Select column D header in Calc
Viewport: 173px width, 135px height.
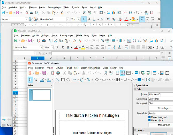[x=64, y=58]
